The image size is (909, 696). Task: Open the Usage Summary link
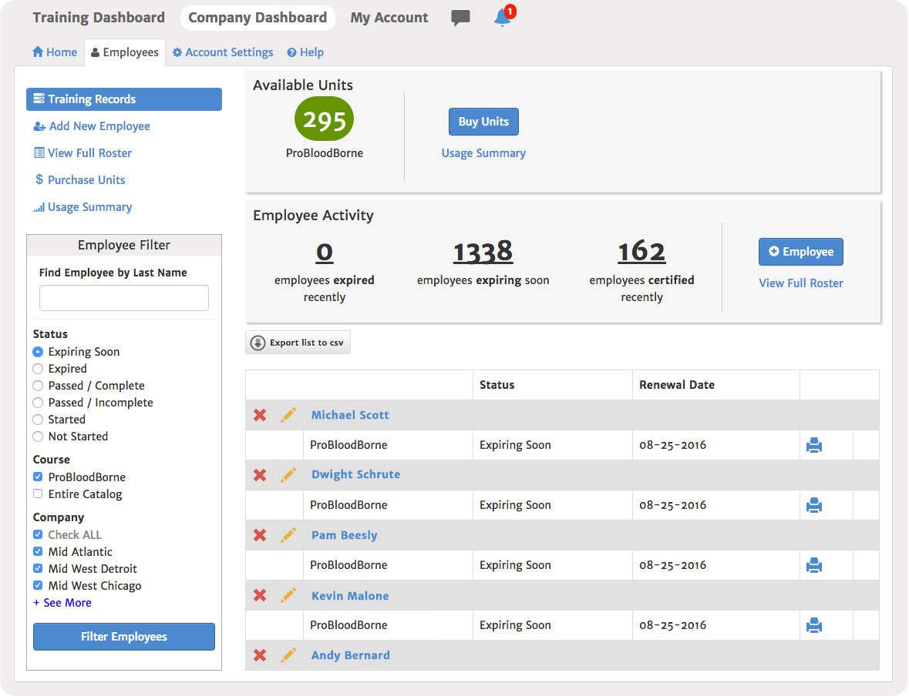tap(483, 152)
